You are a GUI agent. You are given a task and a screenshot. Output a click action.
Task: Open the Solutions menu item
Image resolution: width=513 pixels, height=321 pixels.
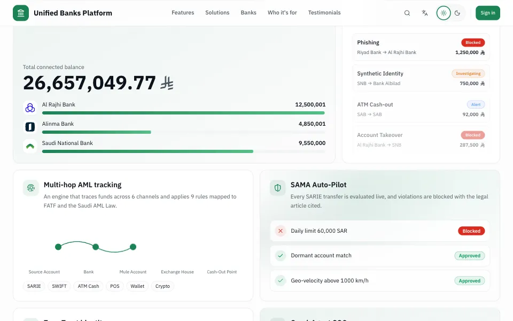click(x=217, y=13)
